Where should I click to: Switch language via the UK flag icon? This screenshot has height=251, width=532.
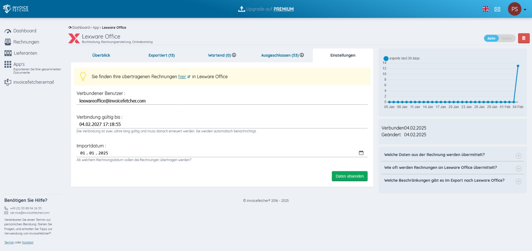(x=485, y=9)
